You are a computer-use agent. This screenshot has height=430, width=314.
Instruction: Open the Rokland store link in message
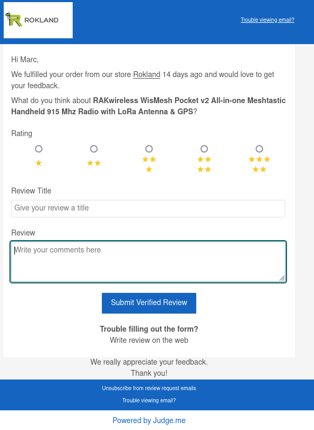click(147, 74)
